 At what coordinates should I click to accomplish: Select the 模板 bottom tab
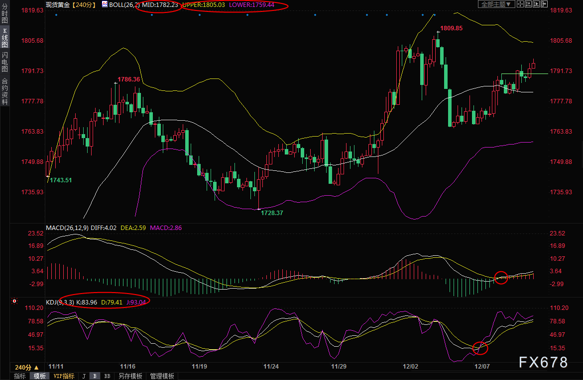39,376
